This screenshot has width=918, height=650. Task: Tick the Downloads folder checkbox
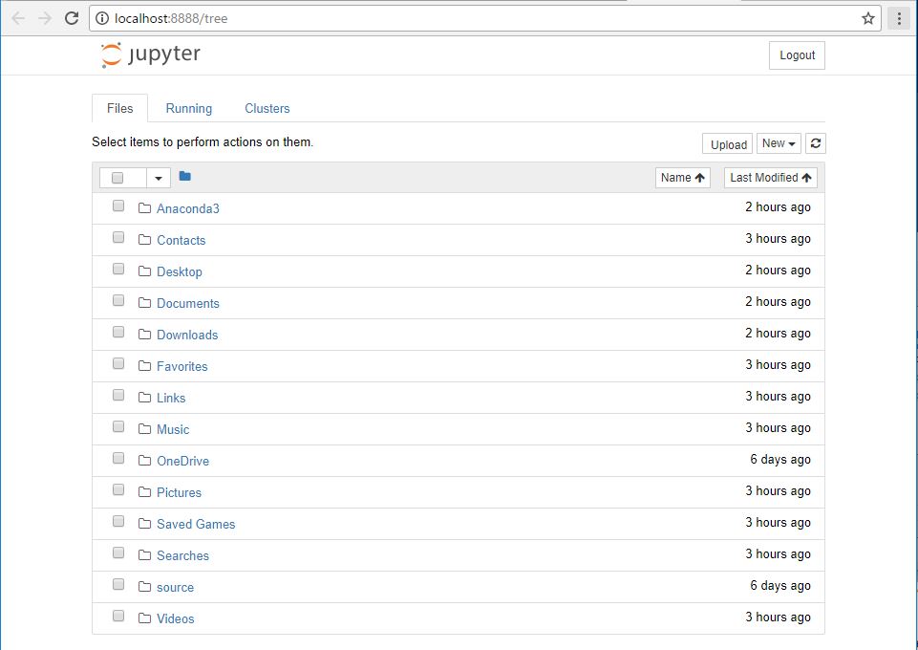[x=118, y=332]
